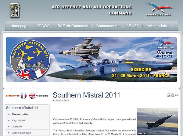Open article as PDF icon

pyautogui.click(x=169, y=95)
